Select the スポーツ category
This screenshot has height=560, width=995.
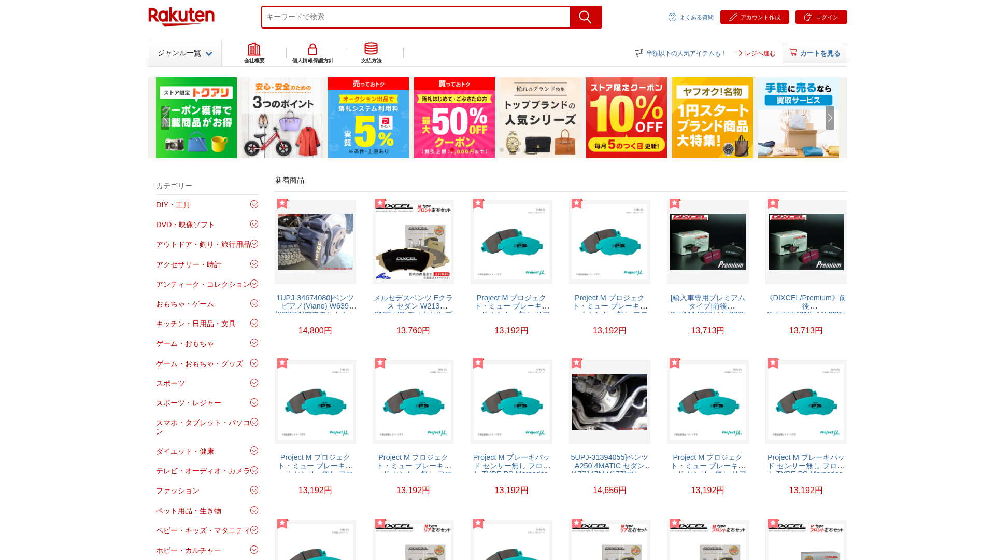tap(170, 383)
